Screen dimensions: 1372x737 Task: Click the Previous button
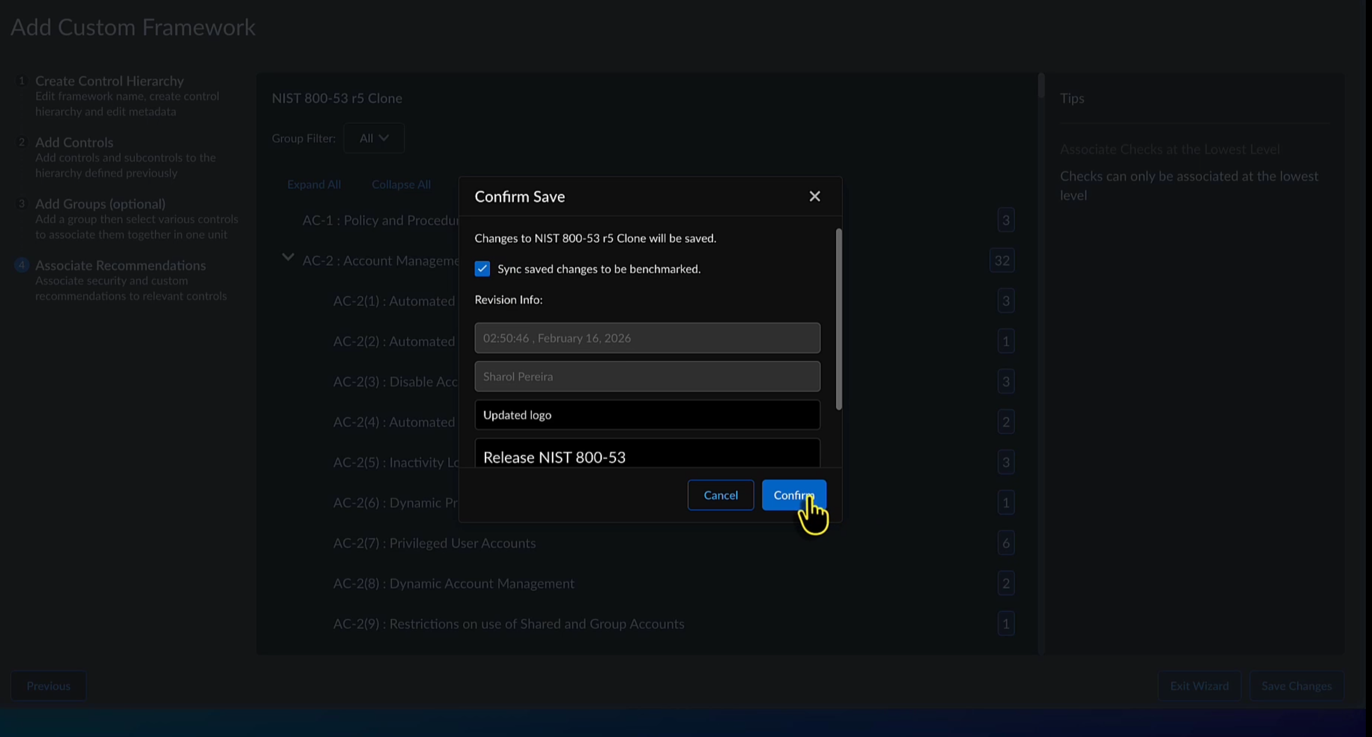(48, 686)
